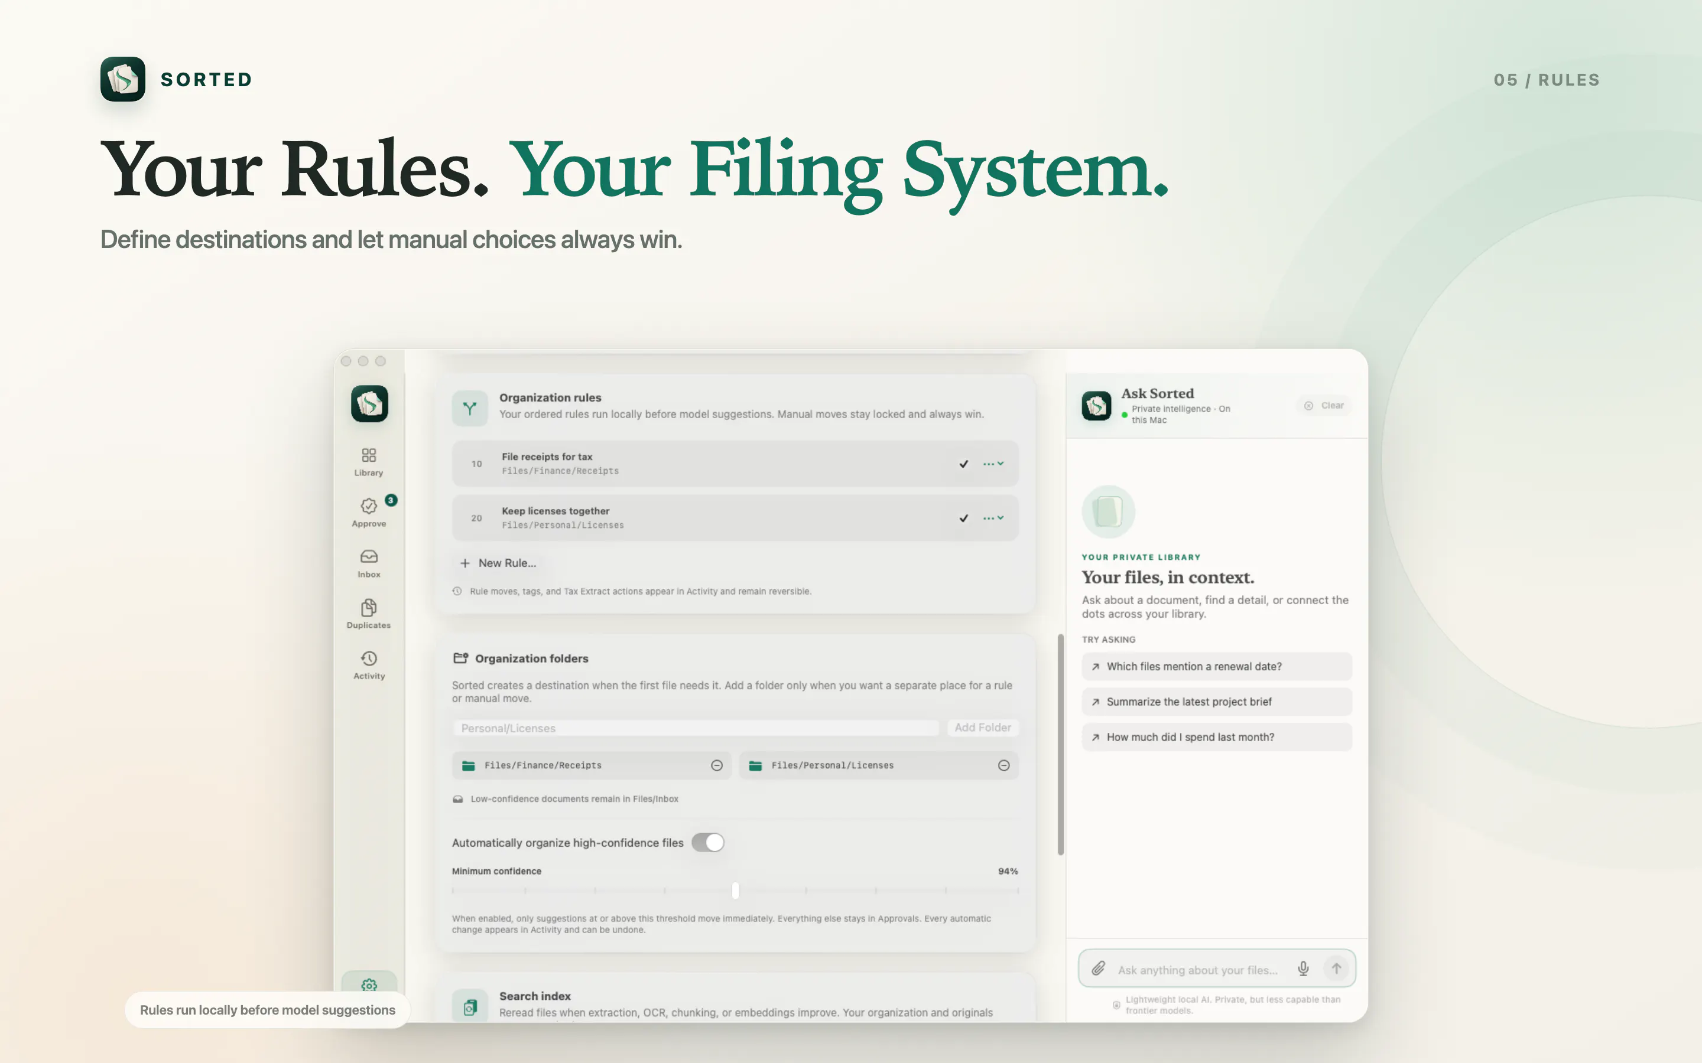Expand options menu for File receipts for tax
The height and width of the screenshot is (1063, 1702).
(993, 464)
